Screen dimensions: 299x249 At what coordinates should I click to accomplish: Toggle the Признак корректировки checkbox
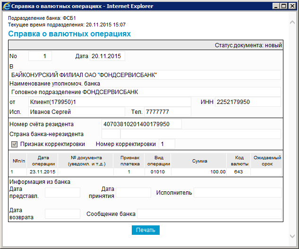point(14,144)
